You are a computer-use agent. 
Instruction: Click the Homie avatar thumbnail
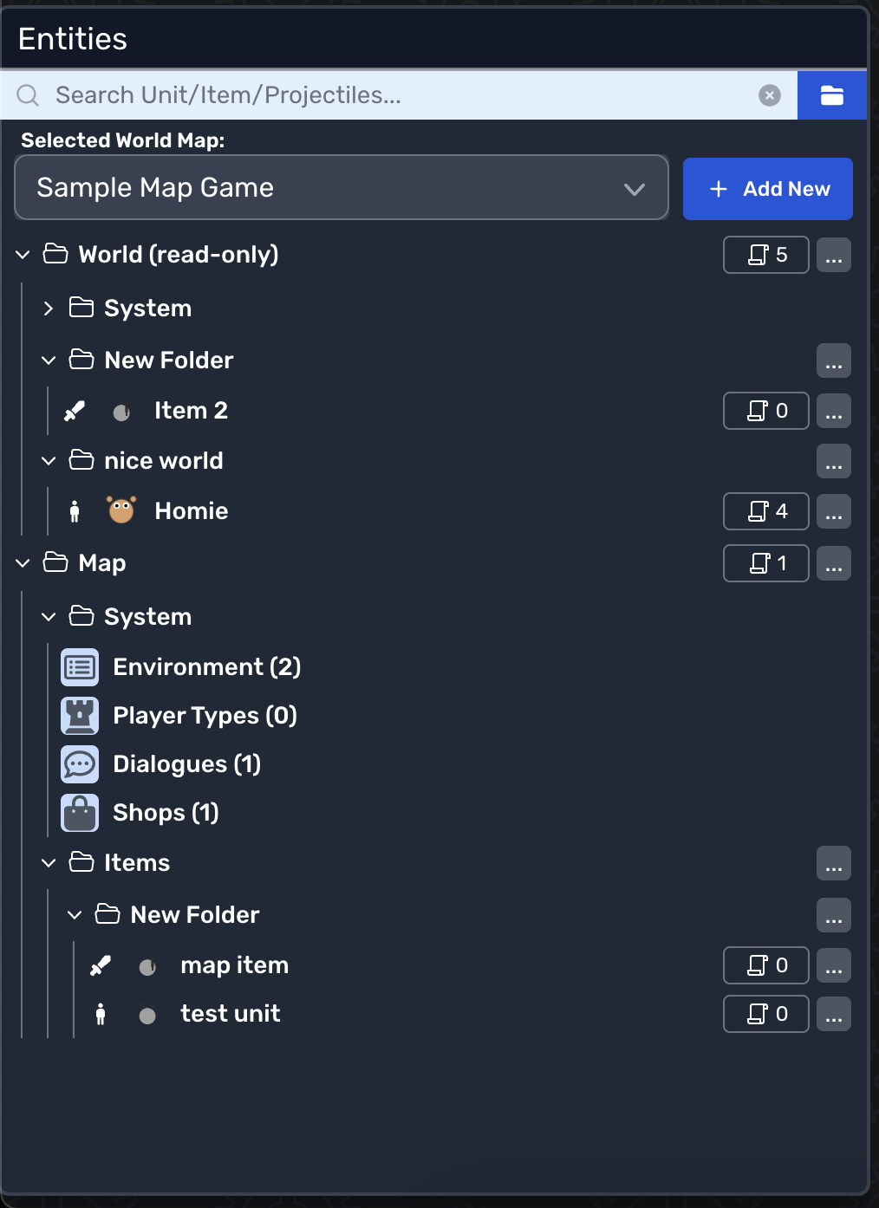[121, 511]
